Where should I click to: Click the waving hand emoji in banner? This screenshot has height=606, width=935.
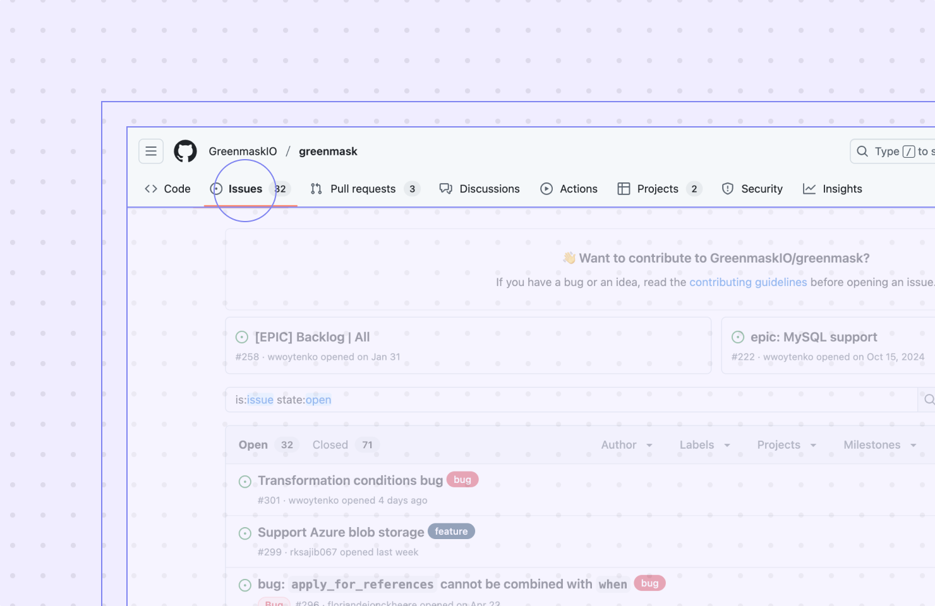click(569, 258)
